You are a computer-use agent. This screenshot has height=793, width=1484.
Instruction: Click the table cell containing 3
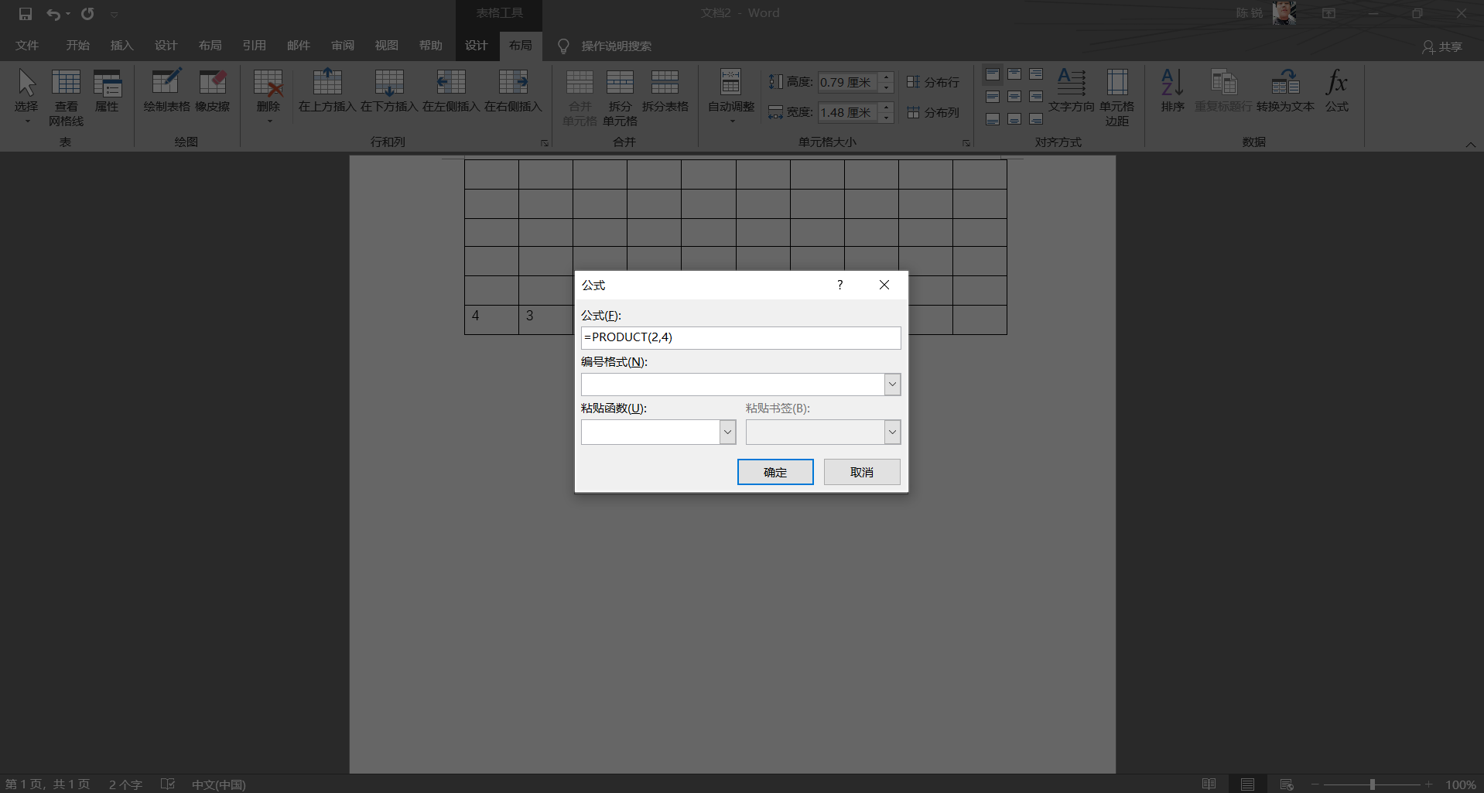(x=545, y=320)
